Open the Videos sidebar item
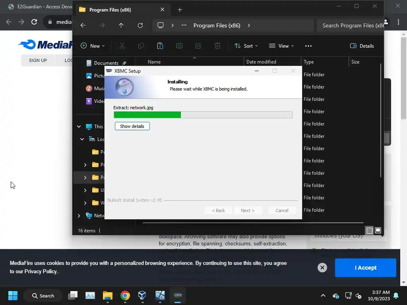 click(x=95, y=101)
